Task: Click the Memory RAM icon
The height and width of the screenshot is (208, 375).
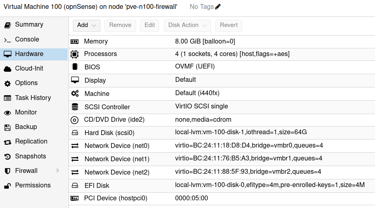Action: (75, 42)
